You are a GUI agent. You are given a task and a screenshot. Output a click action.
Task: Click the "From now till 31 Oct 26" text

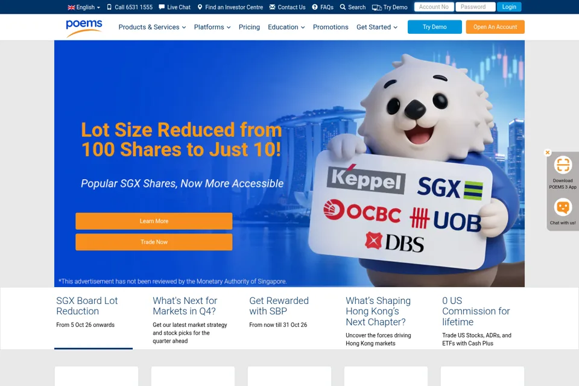(278, 324)
